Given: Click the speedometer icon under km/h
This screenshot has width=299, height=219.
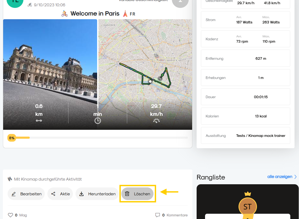Looking at the screenshot, I should coord(156,121).
